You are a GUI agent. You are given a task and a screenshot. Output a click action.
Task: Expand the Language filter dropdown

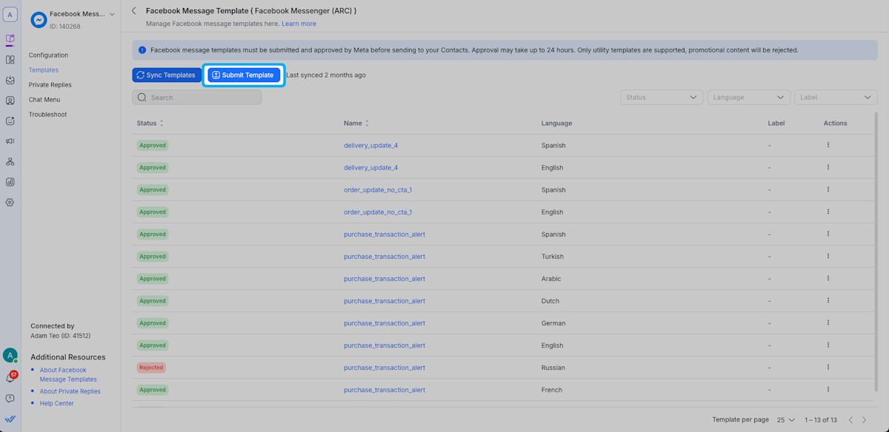749,97
